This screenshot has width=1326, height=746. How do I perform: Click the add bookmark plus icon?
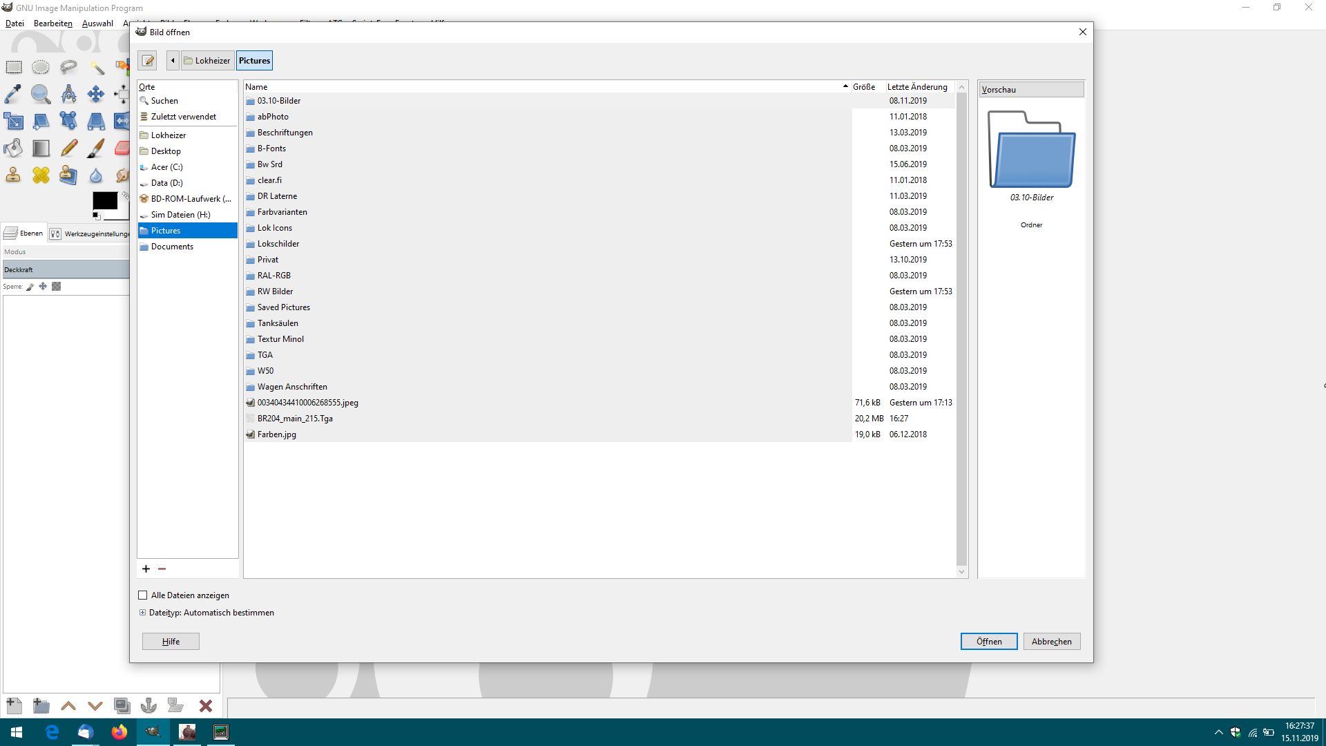coord(146,568)
